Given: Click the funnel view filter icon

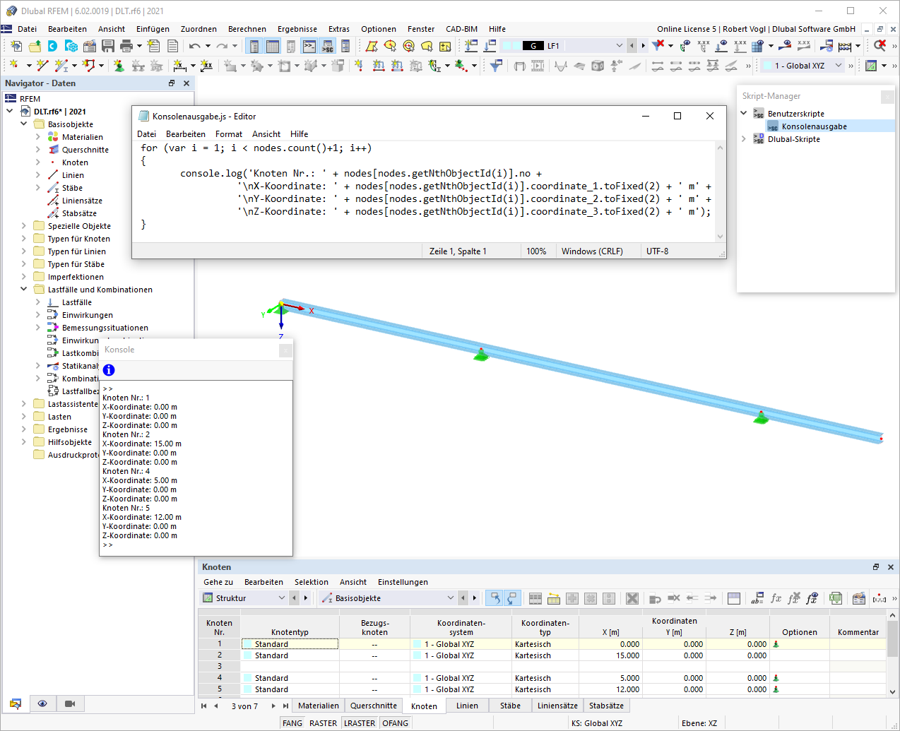Looking at the screenshot, I should [x=497, y=66].
